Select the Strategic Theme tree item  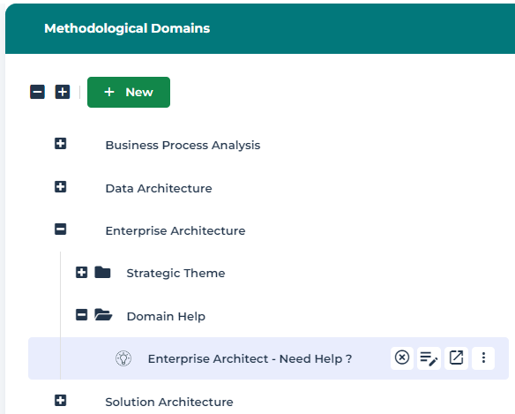tap(175, 273)
